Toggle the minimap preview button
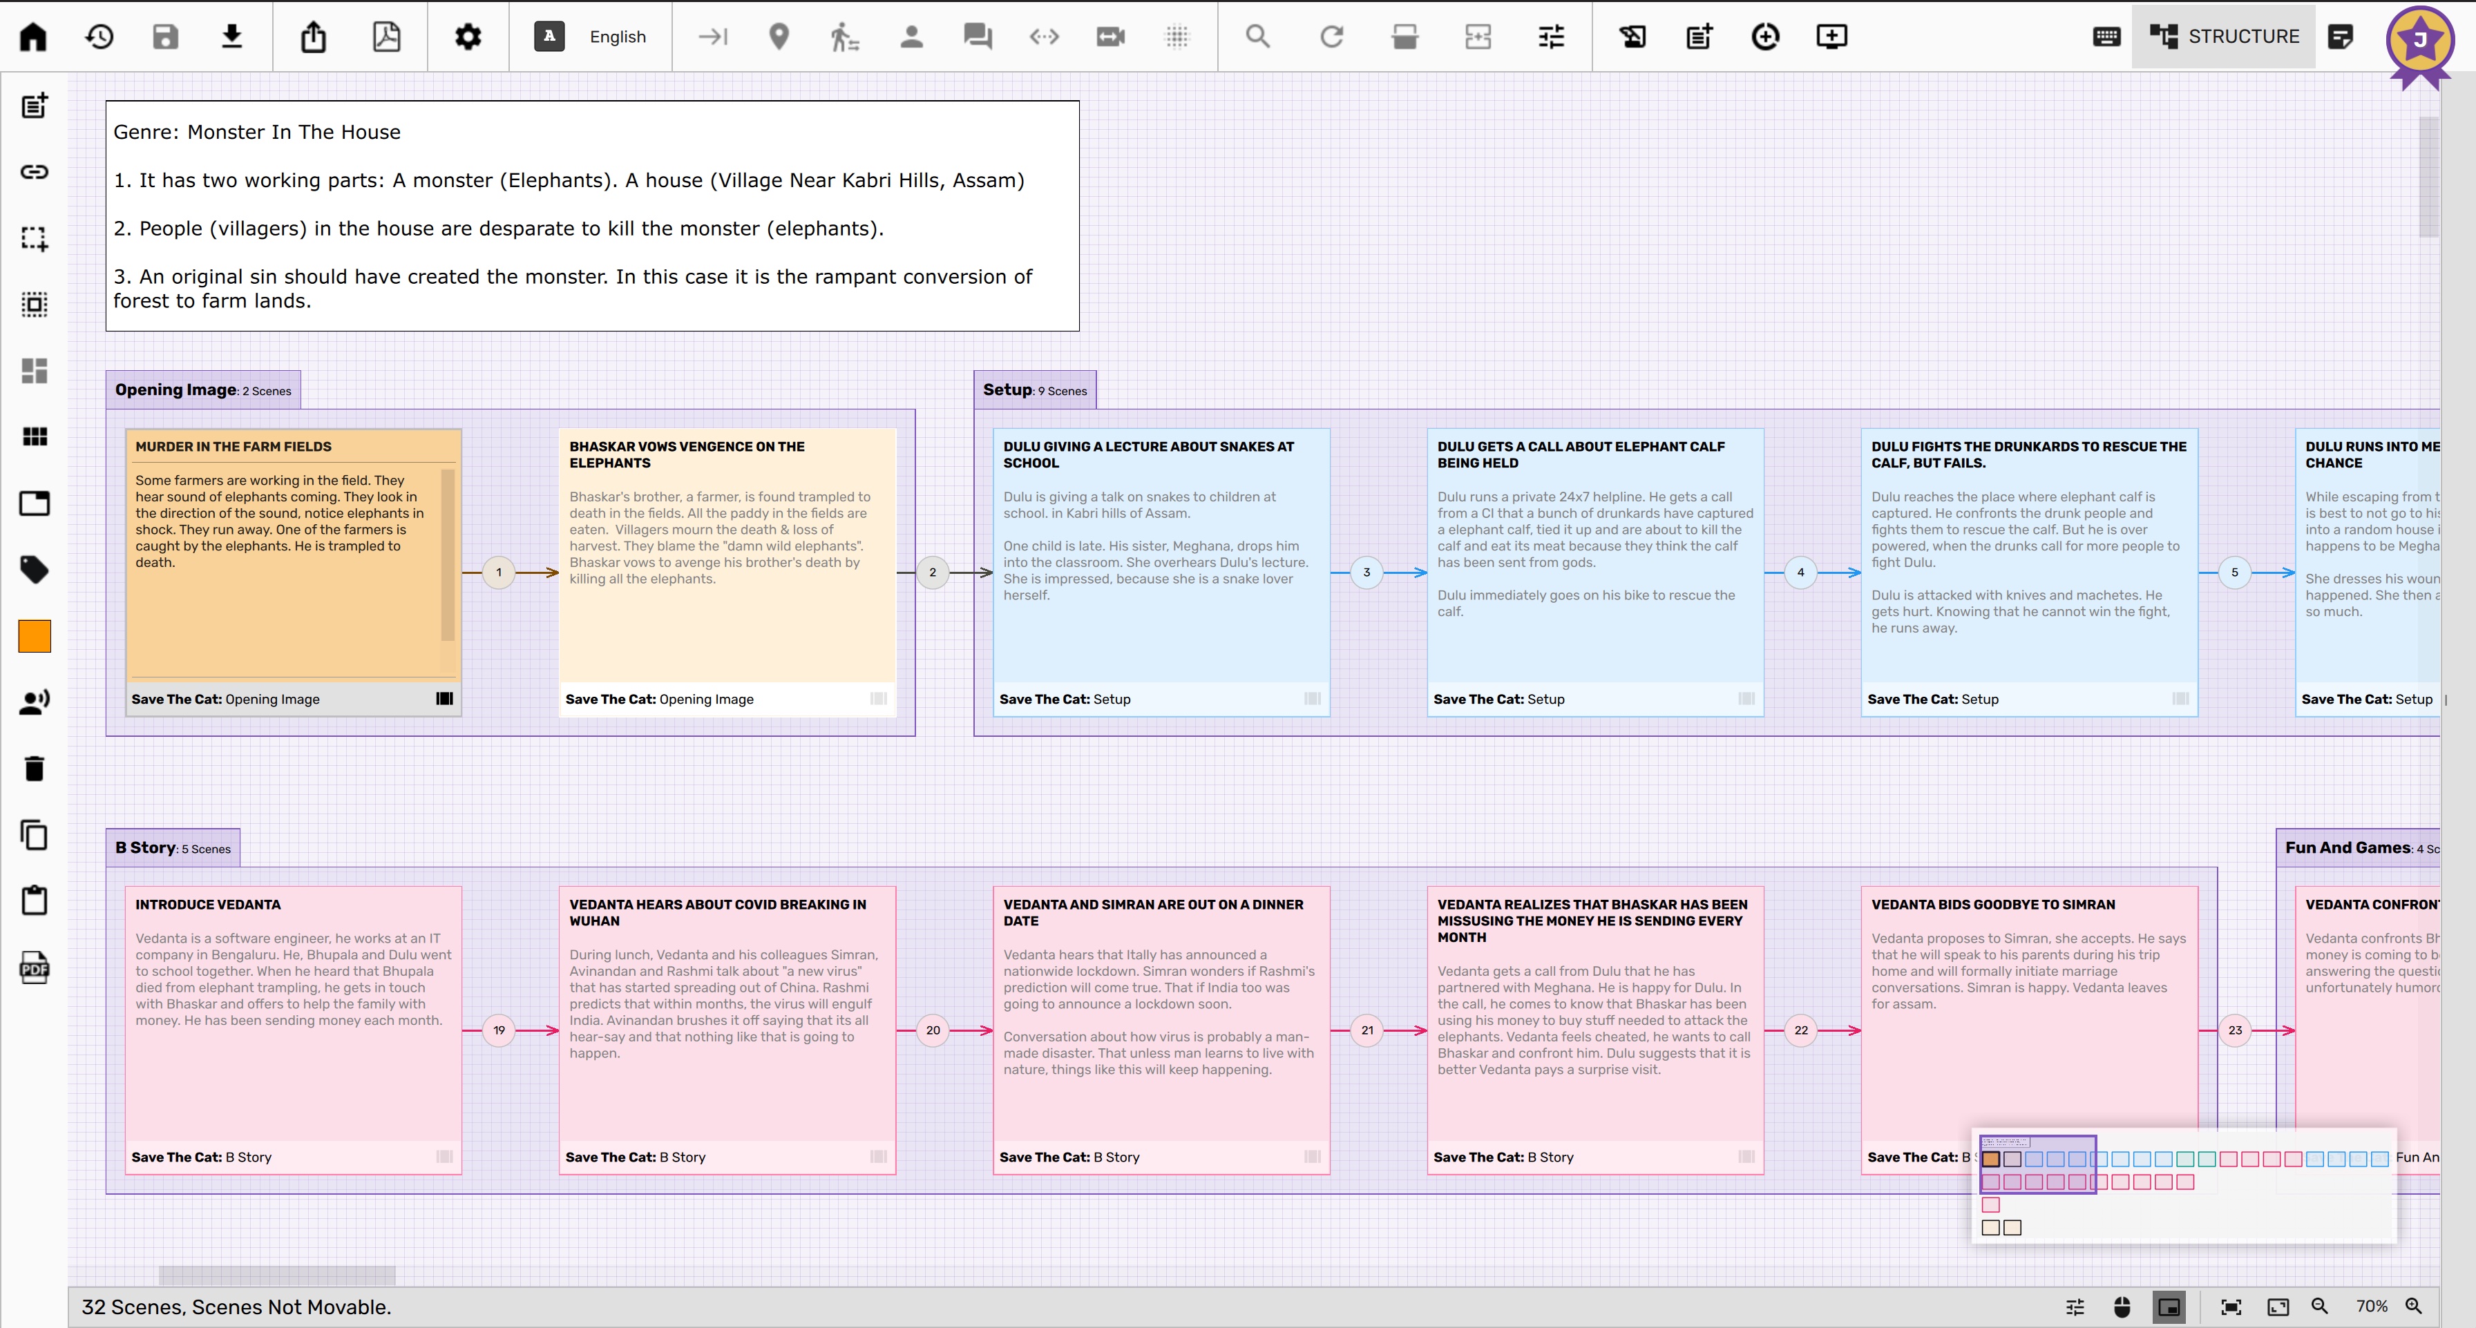This screenshot has width=2476, height=1328. pos(2169,1307)
